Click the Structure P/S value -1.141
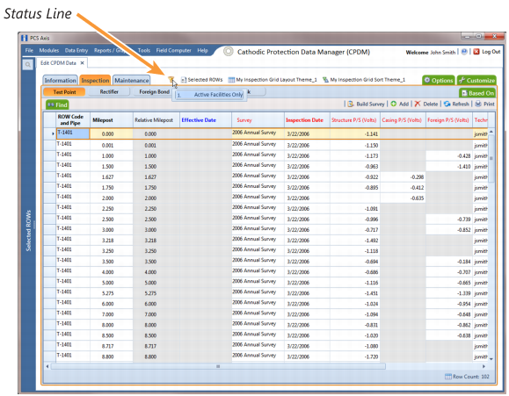This screenshot has width=509, height=396. tap(355, 133)
